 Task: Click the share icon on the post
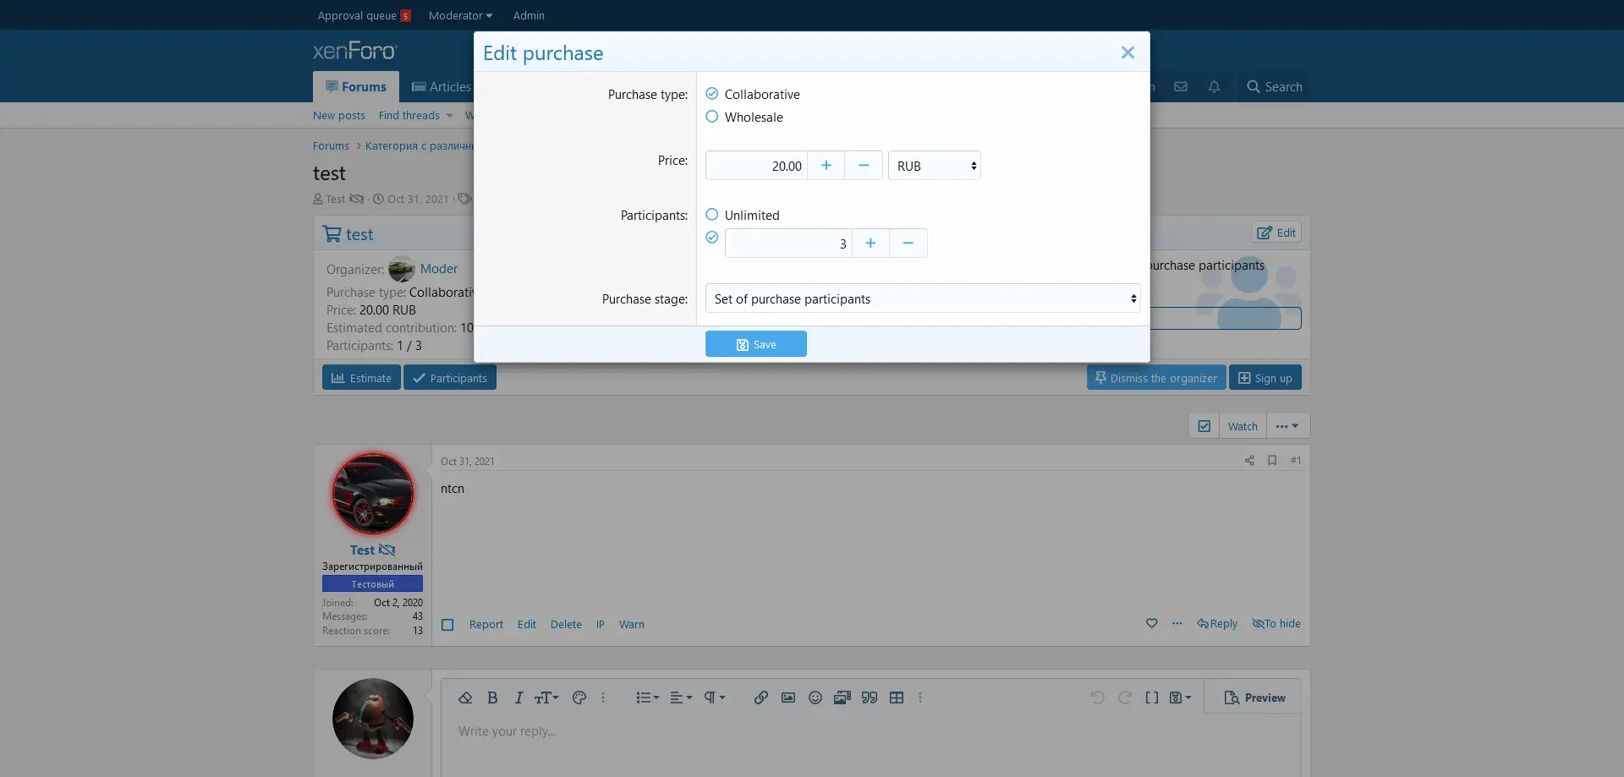click(x=1249, y=461)
